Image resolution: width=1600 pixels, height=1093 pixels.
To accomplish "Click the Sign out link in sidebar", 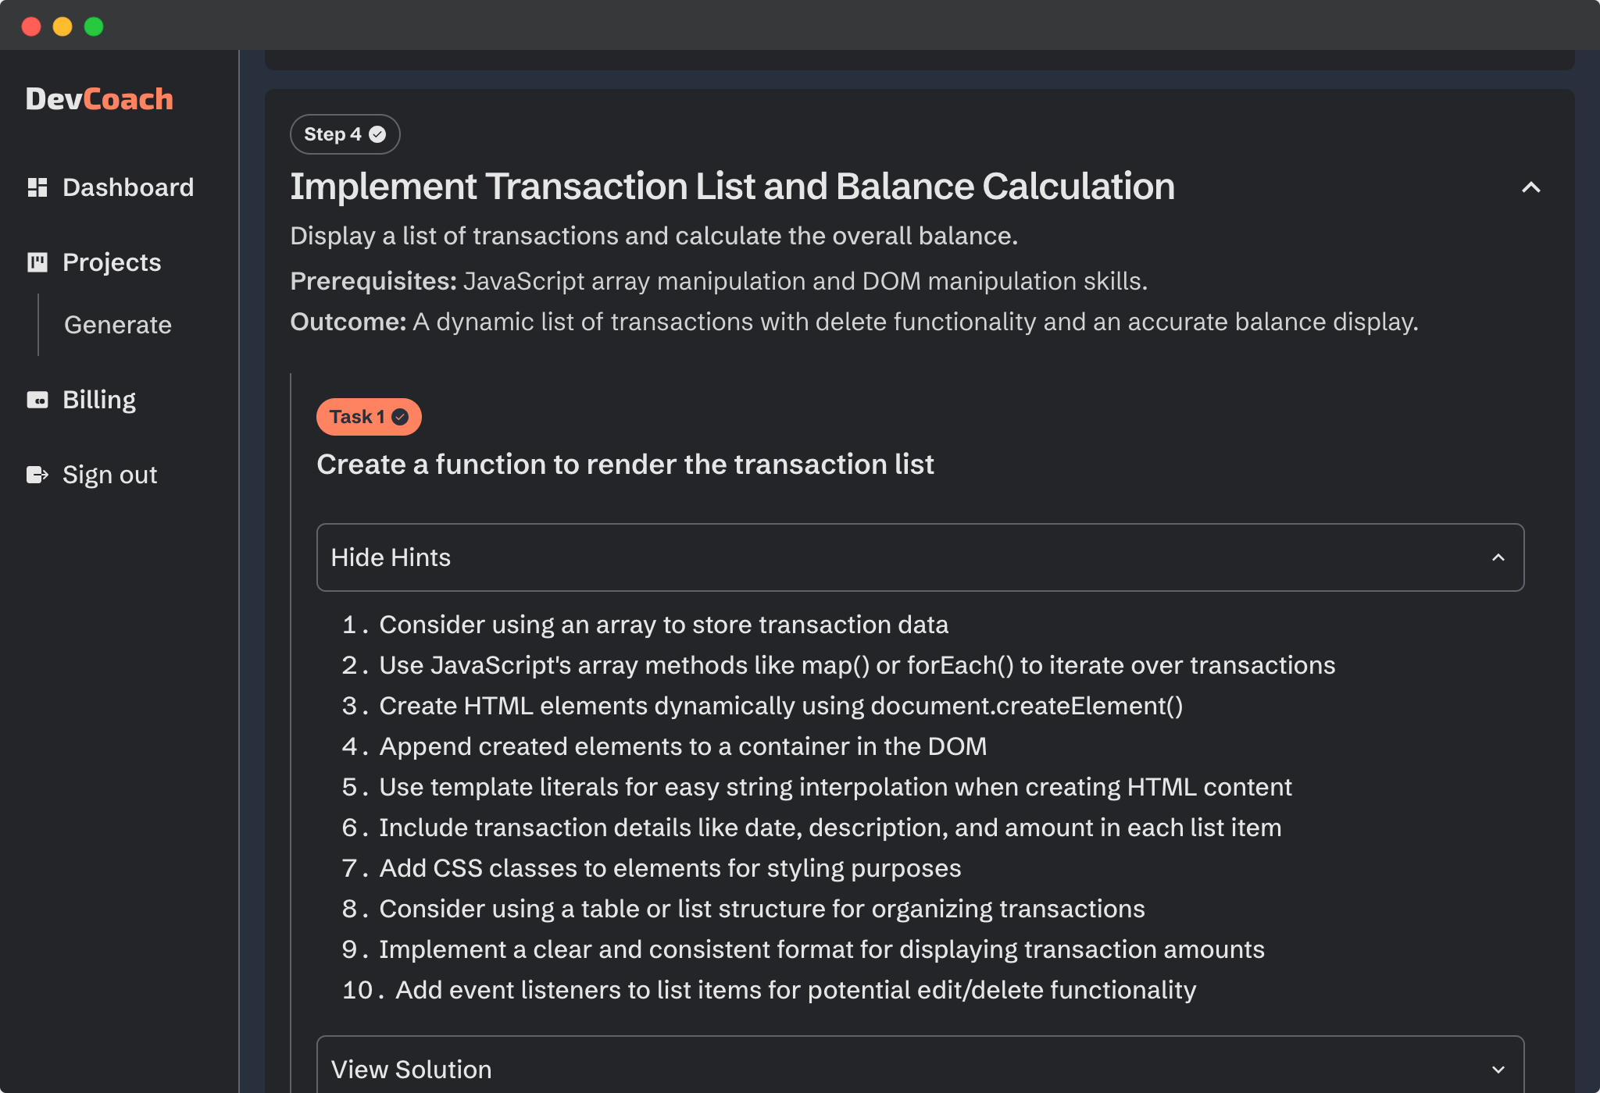I will click(109, 474).
